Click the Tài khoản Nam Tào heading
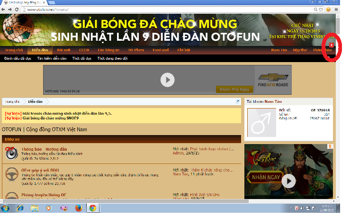 (264, 101)
